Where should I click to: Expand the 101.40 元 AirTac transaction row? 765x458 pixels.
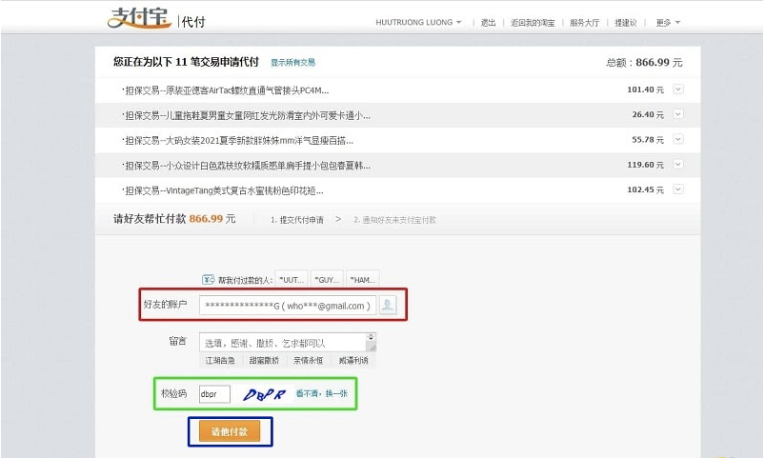678,90
